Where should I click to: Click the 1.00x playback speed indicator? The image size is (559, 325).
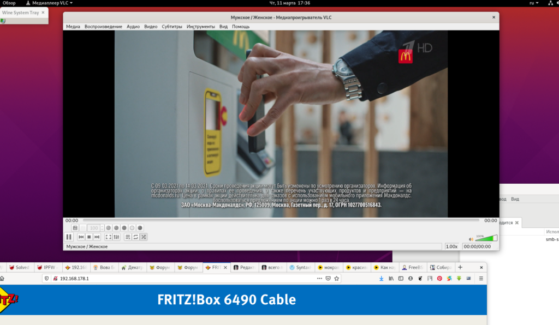coord(451,246)
